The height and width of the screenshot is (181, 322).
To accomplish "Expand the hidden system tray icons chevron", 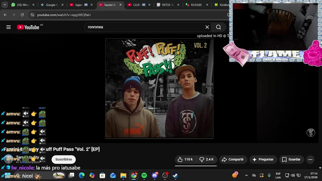I will coord(246,175).
